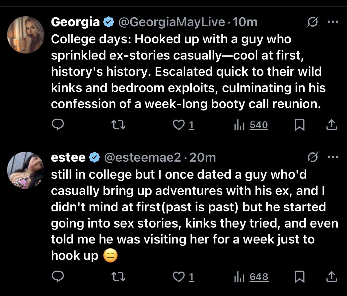View analytics showing 540 views
The height and width of the screenshot is (296, 347).
pyautogui.click(x=251, y=125)
